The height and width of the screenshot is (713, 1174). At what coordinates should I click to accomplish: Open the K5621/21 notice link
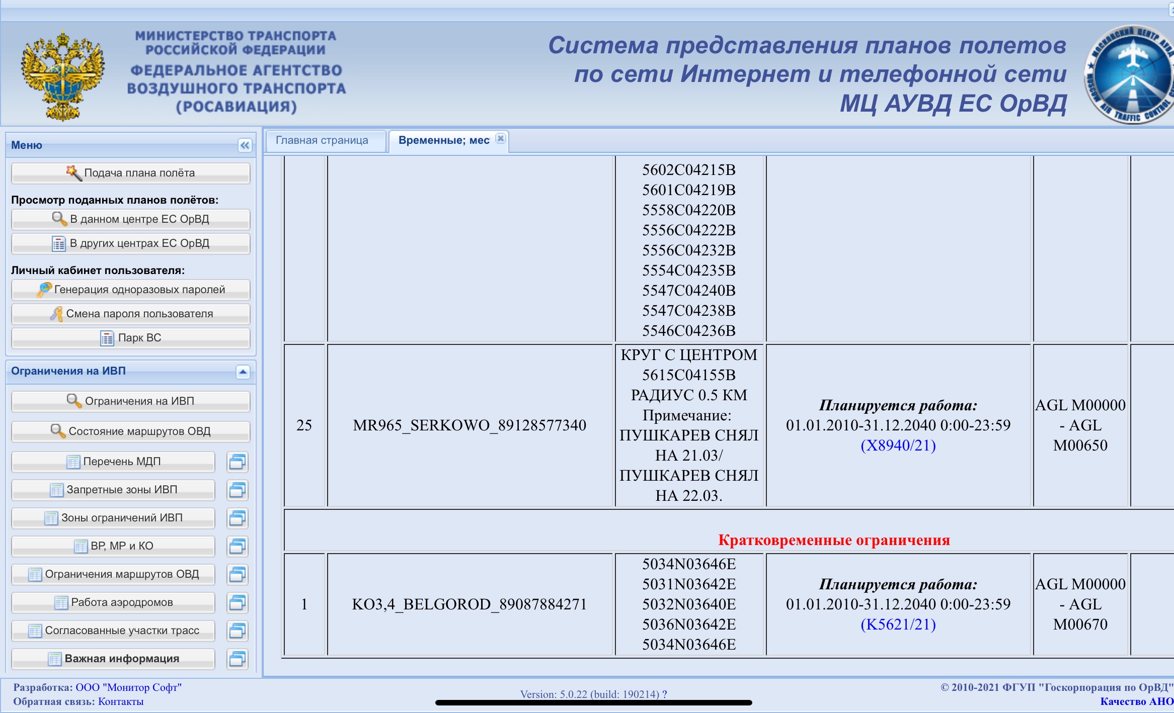[898, 625]
